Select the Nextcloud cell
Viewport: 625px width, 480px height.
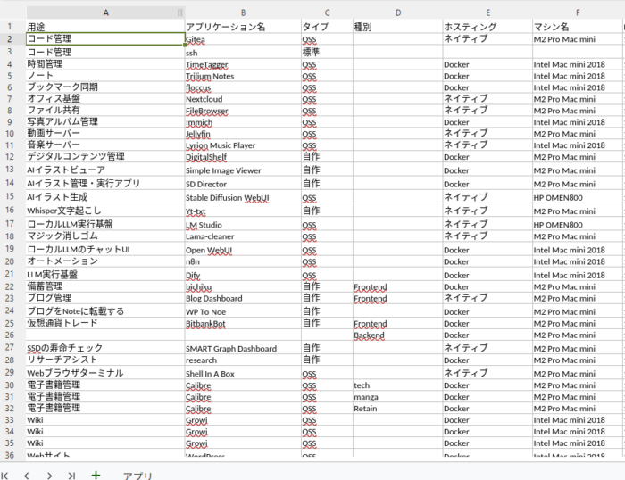[241, 100]
